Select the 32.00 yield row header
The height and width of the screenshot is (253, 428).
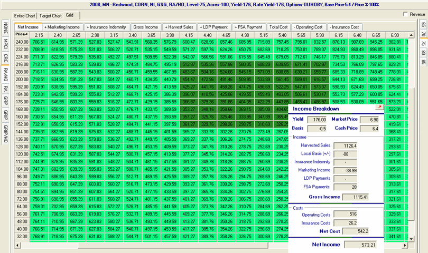click(22, 236)
